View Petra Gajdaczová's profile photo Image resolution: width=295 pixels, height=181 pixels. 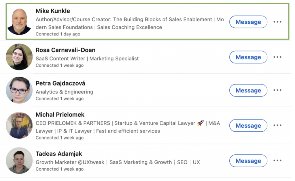tap(19, 90)
